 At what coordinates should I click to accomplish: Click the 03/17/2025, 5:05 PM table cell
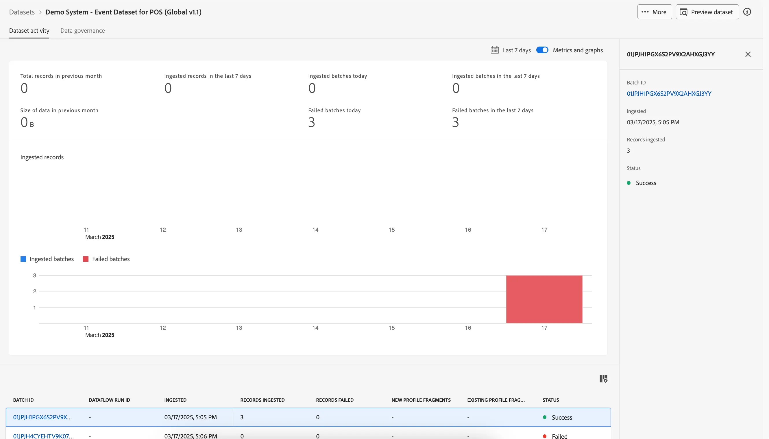[x=191, y=417]
